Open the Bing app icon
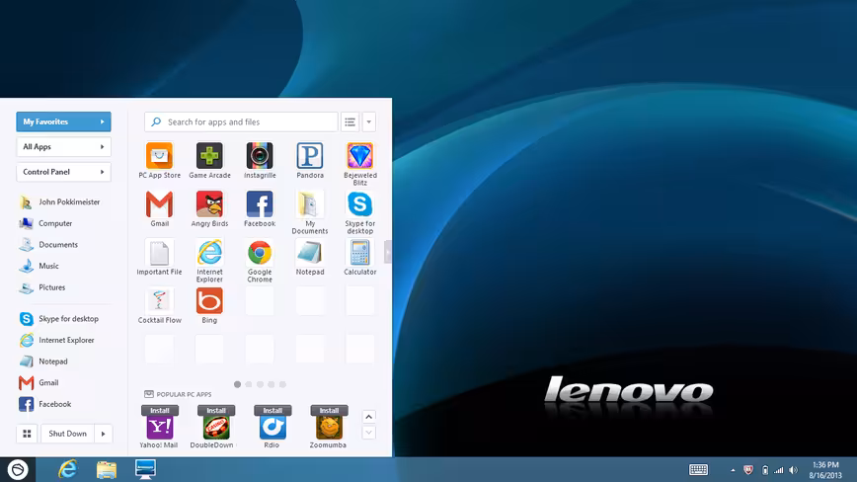The image size is (857, 482). [x=209, y=300]
